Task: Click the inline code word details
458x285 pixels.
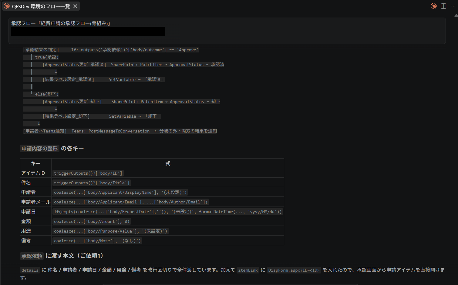Action: (x=30, y=270)
